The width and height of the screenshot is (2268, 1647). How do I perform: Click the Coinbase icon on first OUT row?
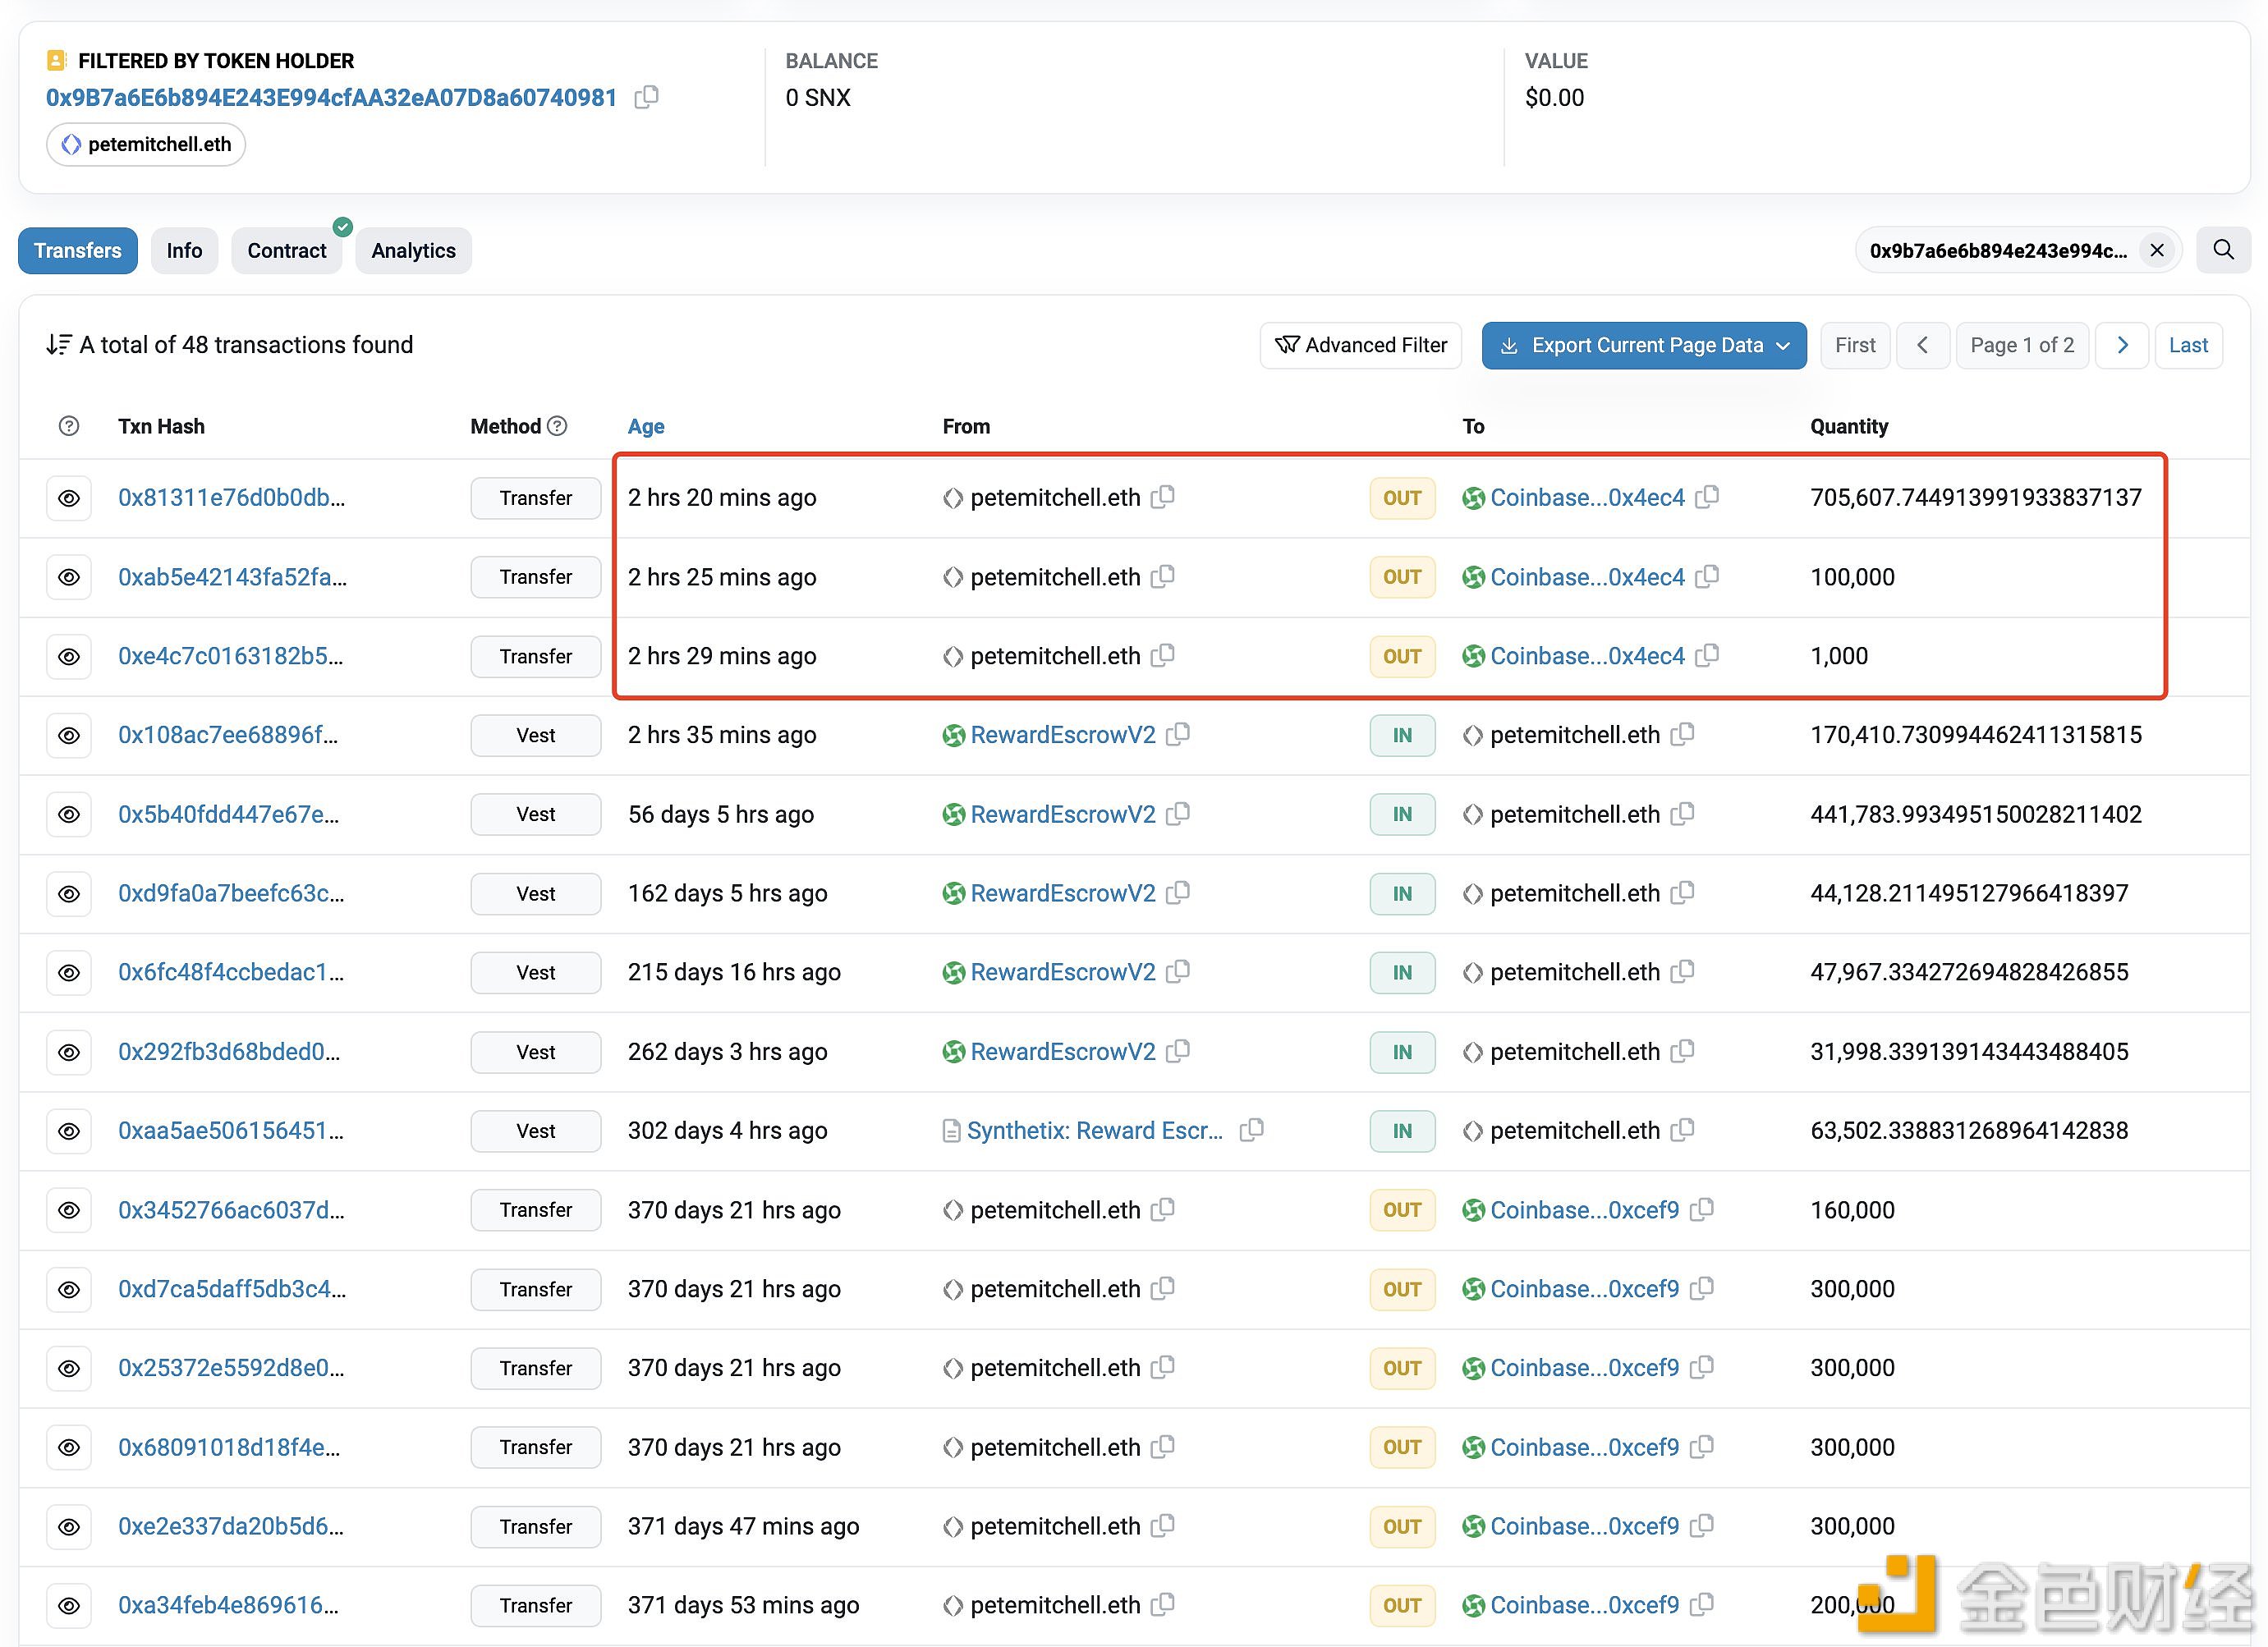[x=1471, y=497]
